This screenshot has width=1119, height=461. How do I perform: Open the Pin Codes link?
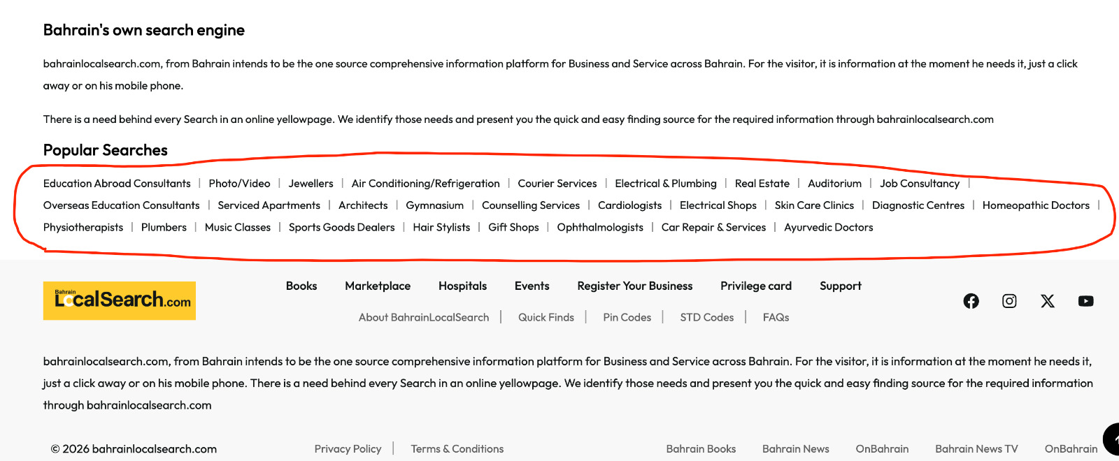(x=627, y=317)
